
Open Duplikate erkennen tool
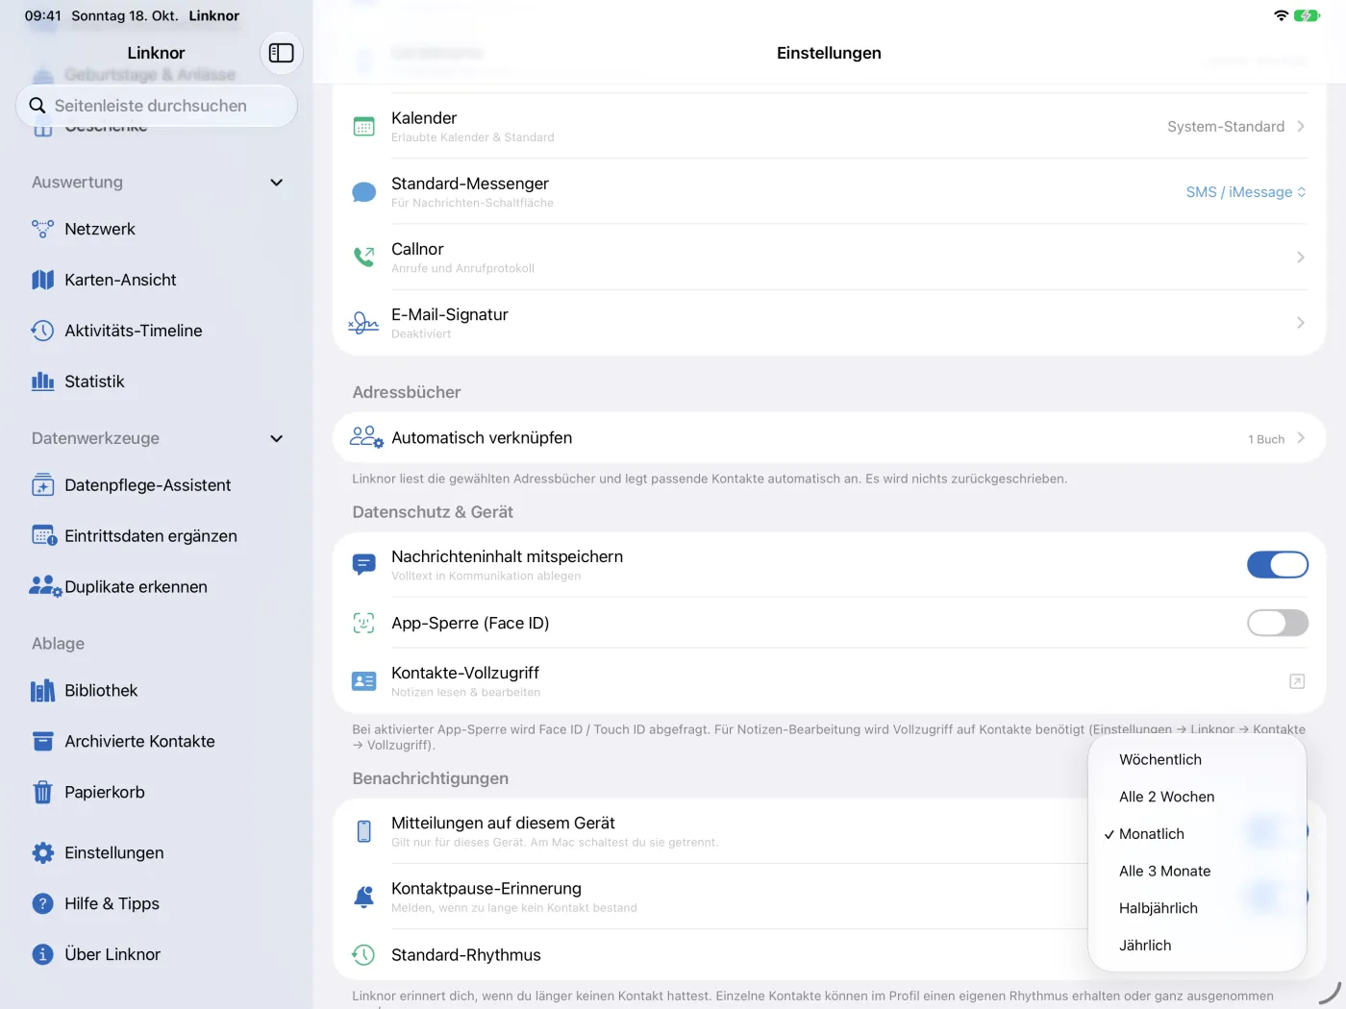[x=156, y=587]
